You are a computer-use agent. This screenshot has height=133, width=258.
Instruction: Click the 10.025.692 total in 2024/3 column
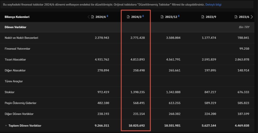click(136, 125)
